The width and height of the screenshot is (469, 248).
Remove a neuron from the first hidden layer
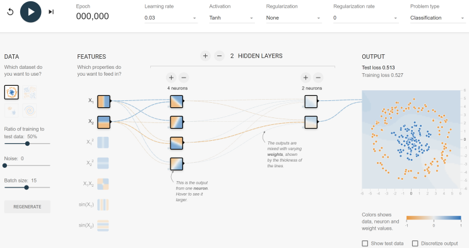coord(184,78)
